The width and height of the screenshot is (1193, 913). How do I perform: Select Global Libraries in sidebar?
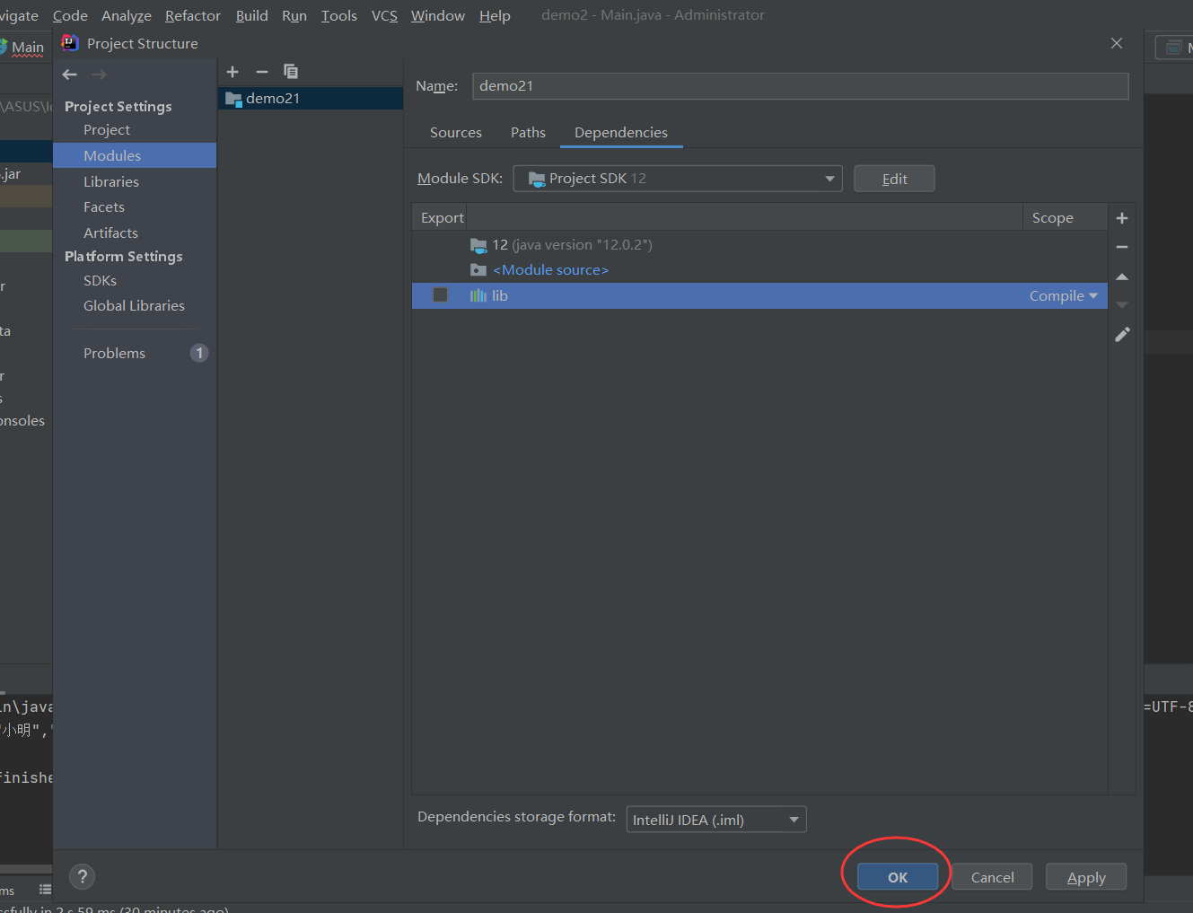click(x=135, y=305)
